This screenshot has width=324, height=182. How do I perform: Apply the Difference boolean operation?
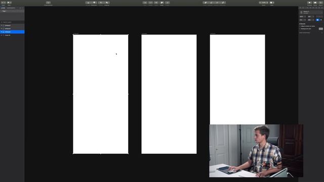click(x=223, y=3)
